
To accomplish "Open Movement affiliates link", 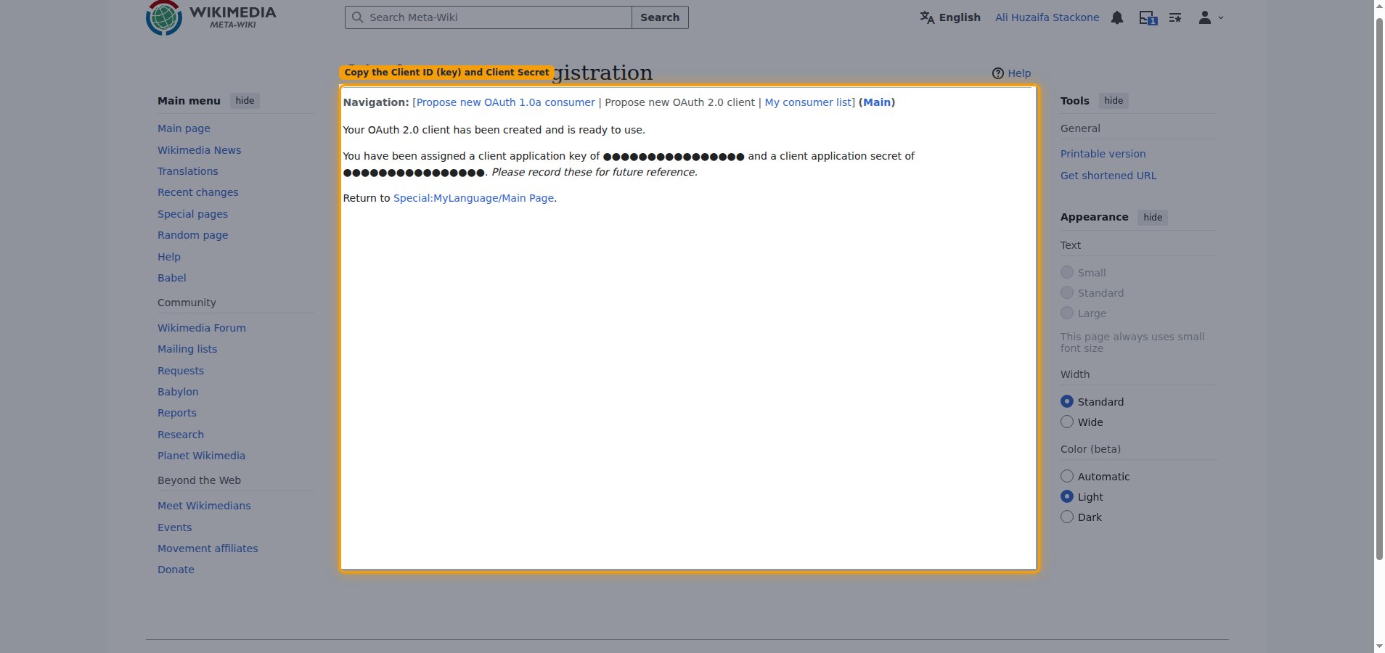I will (208, 549).
